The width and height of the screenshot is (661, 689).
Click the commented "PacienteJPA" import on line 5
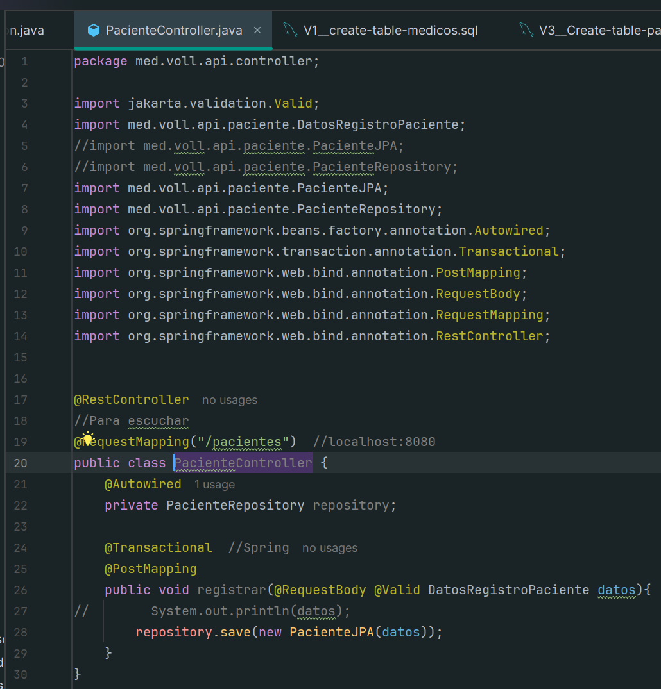tap(355, 146)
